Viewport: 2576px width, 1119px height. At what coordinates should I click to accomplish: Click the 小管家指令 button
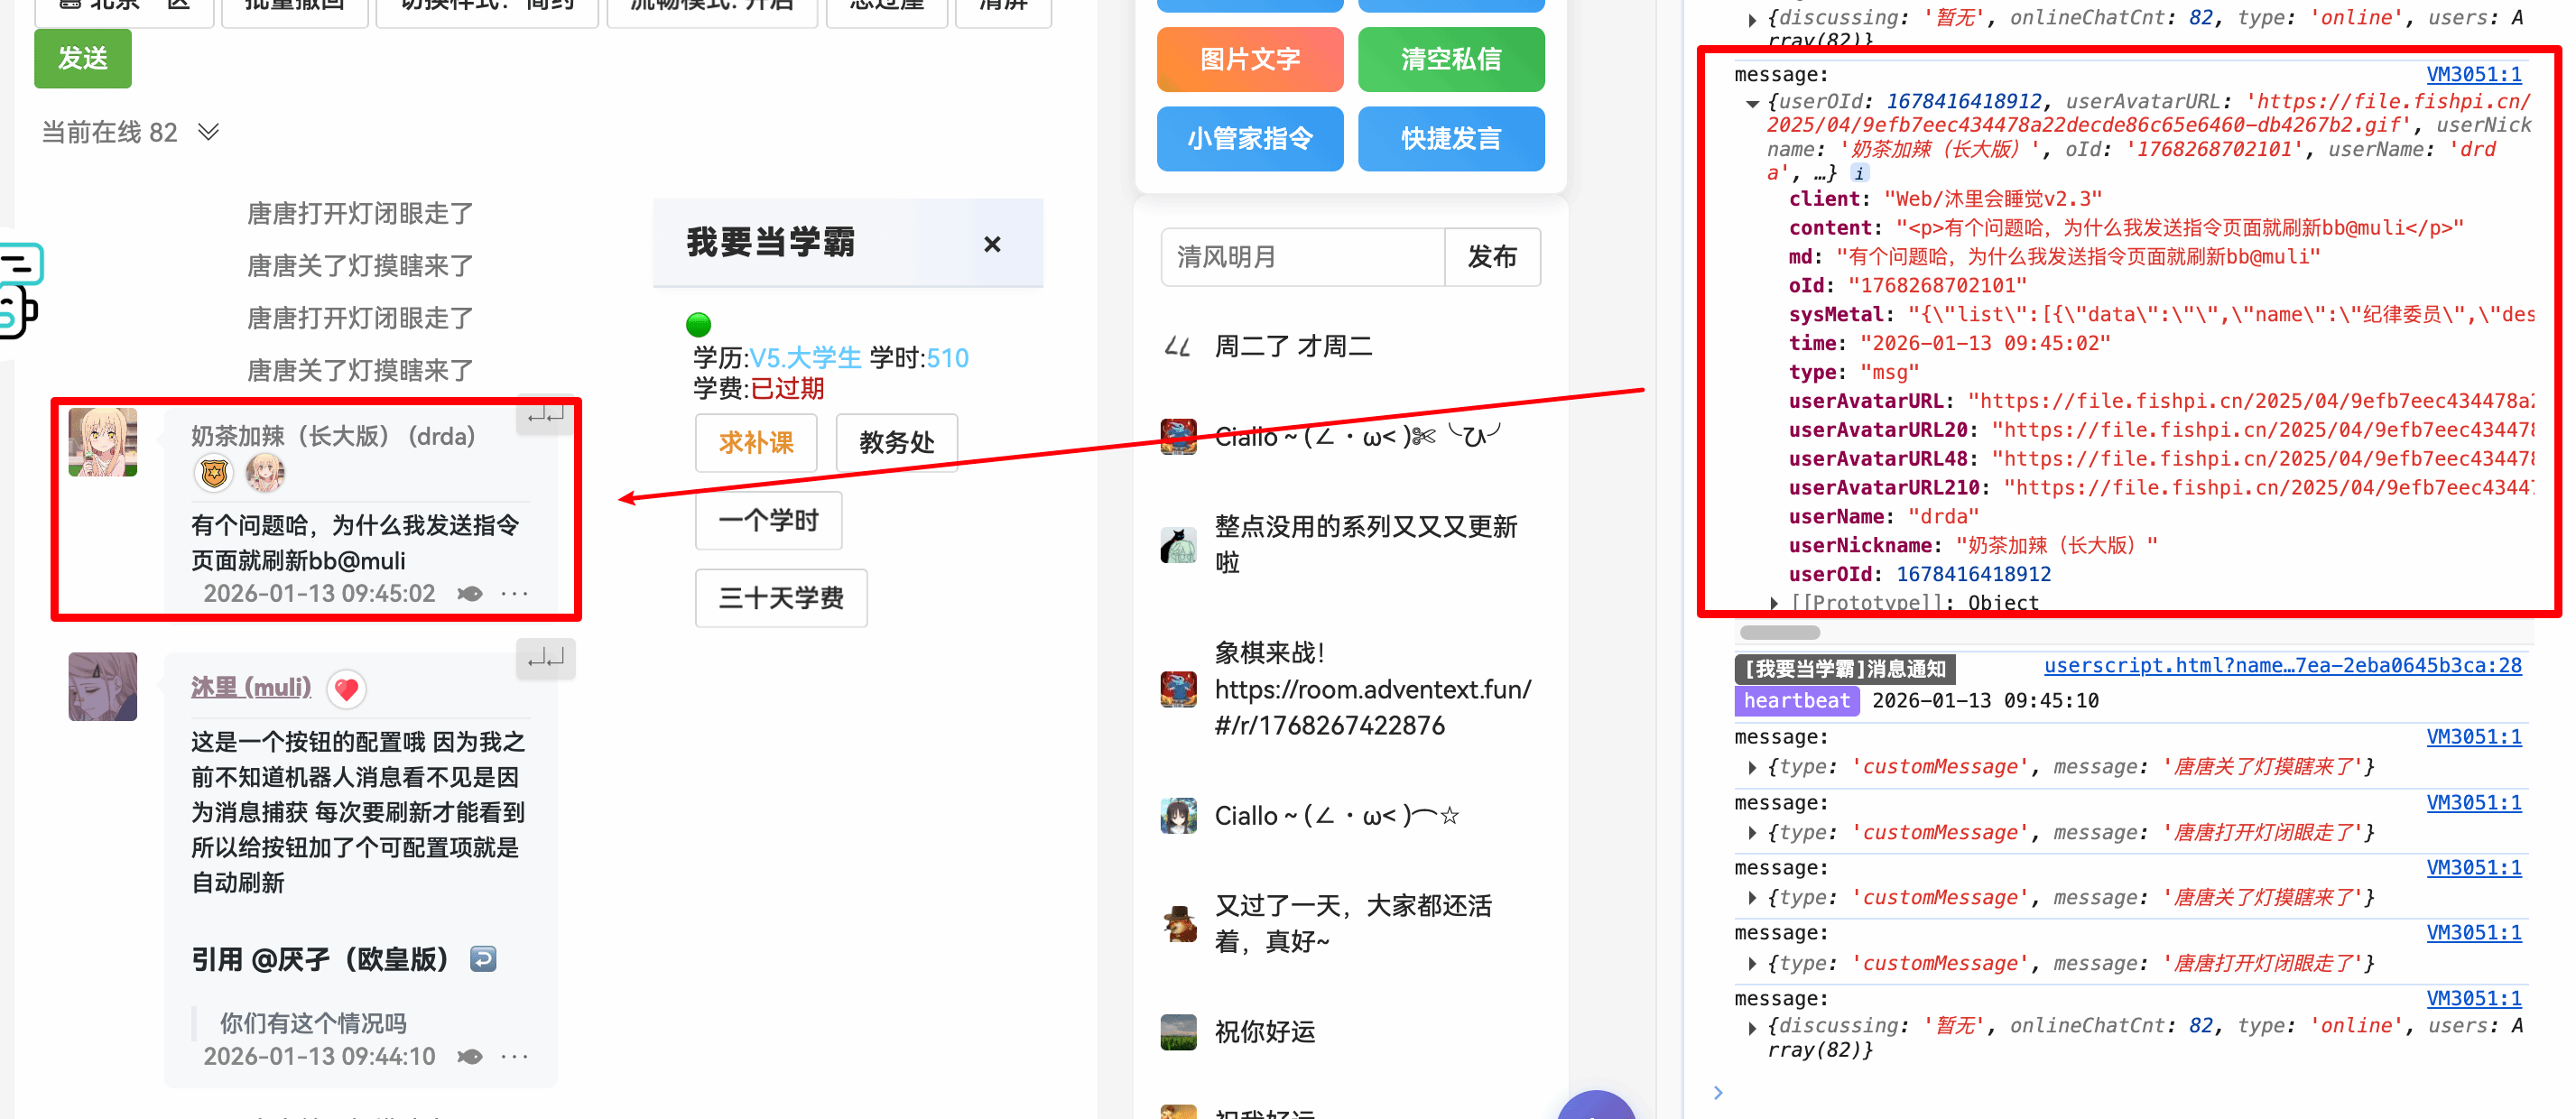(1249, 139)
